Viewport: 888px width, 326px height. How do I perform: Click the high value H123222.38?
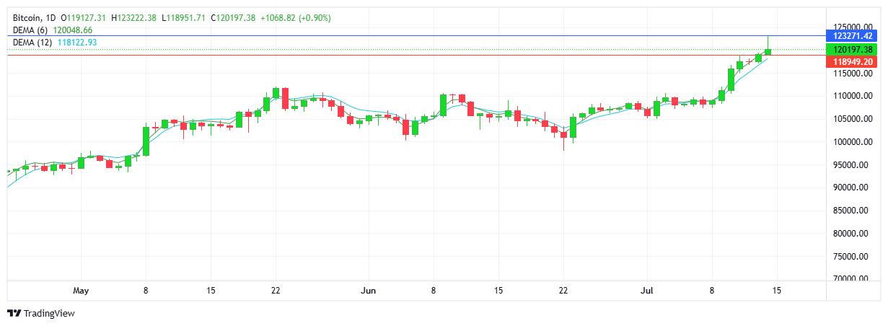click(x=133, y=17)
